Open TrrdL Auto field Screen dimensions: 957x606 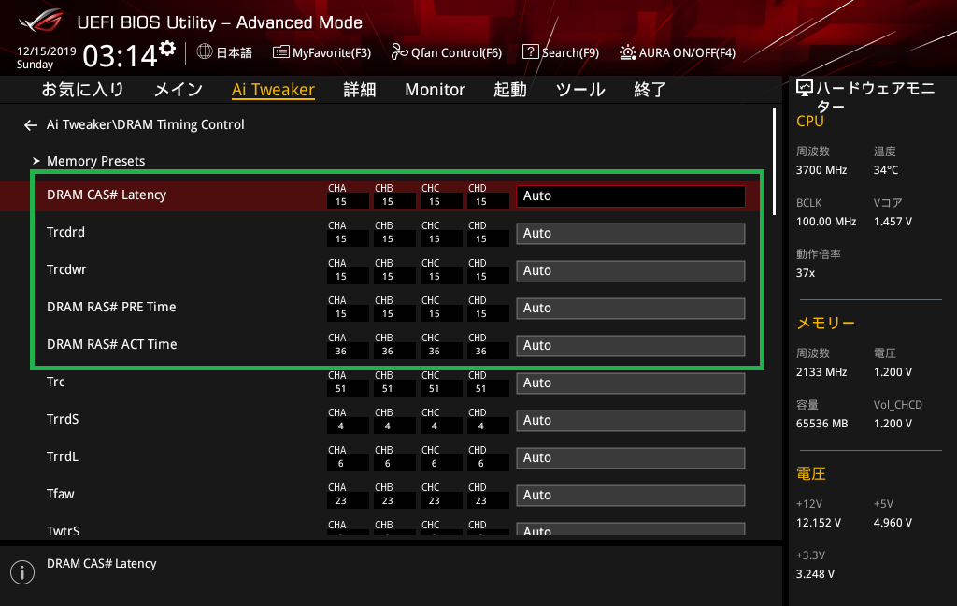(631, 458)
